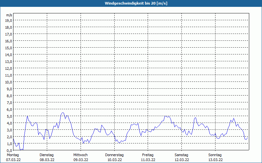Screen dimensions: 262x163
Task: Click the chart title Windgeschwindigkeit bis 20
Action: click(131, 3)
